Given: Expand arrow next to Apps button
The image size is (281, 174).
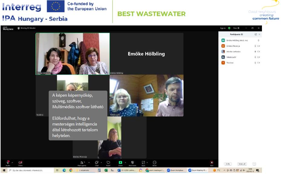Looking at the screenshot, I should tap(147, 162).
